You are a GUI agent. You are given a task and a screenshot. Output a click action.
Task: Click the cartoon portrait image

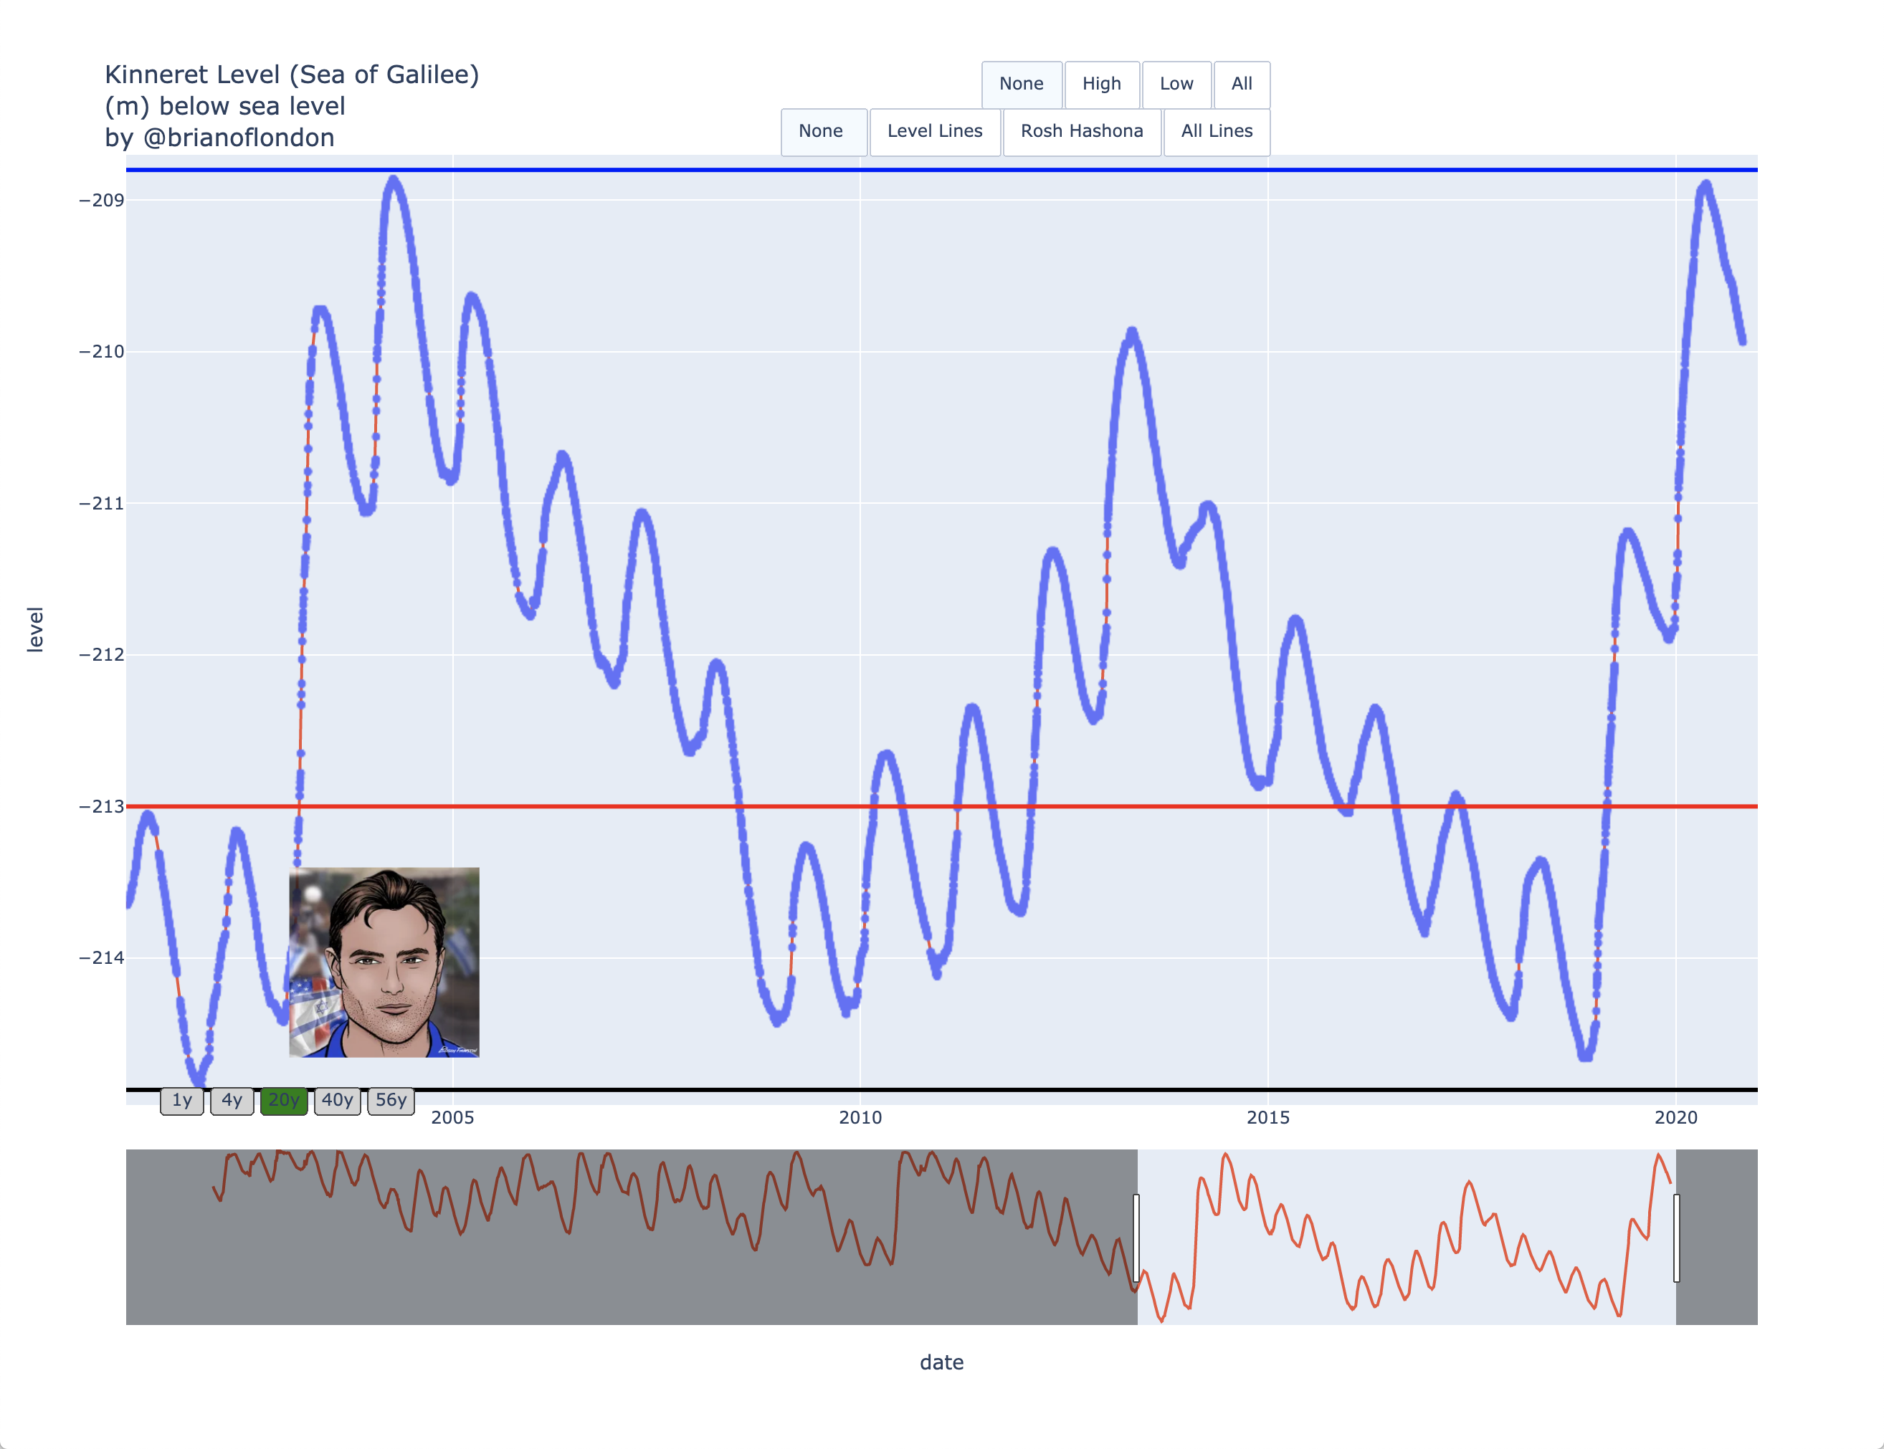pyautogui.click(x=384, y=962)
